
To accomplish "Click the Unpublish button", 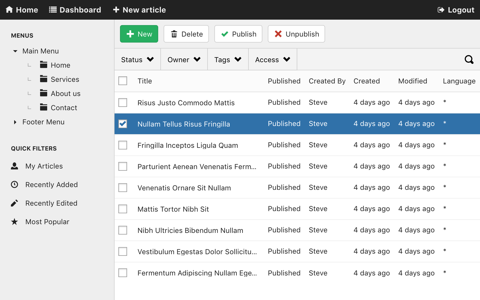I will [296, 34].
